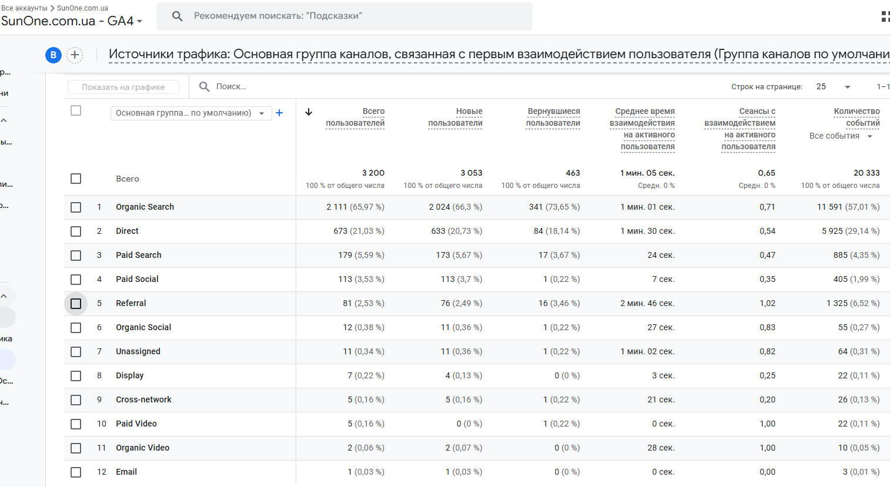Open the apps grid icon at top right
Viewport: 890px width, 487px height.
[x=886, y=16]
